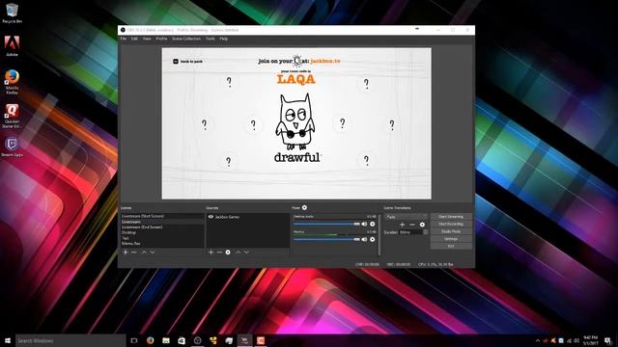
Task: Open Mixer settings gear icon
Action: (304, 207)
